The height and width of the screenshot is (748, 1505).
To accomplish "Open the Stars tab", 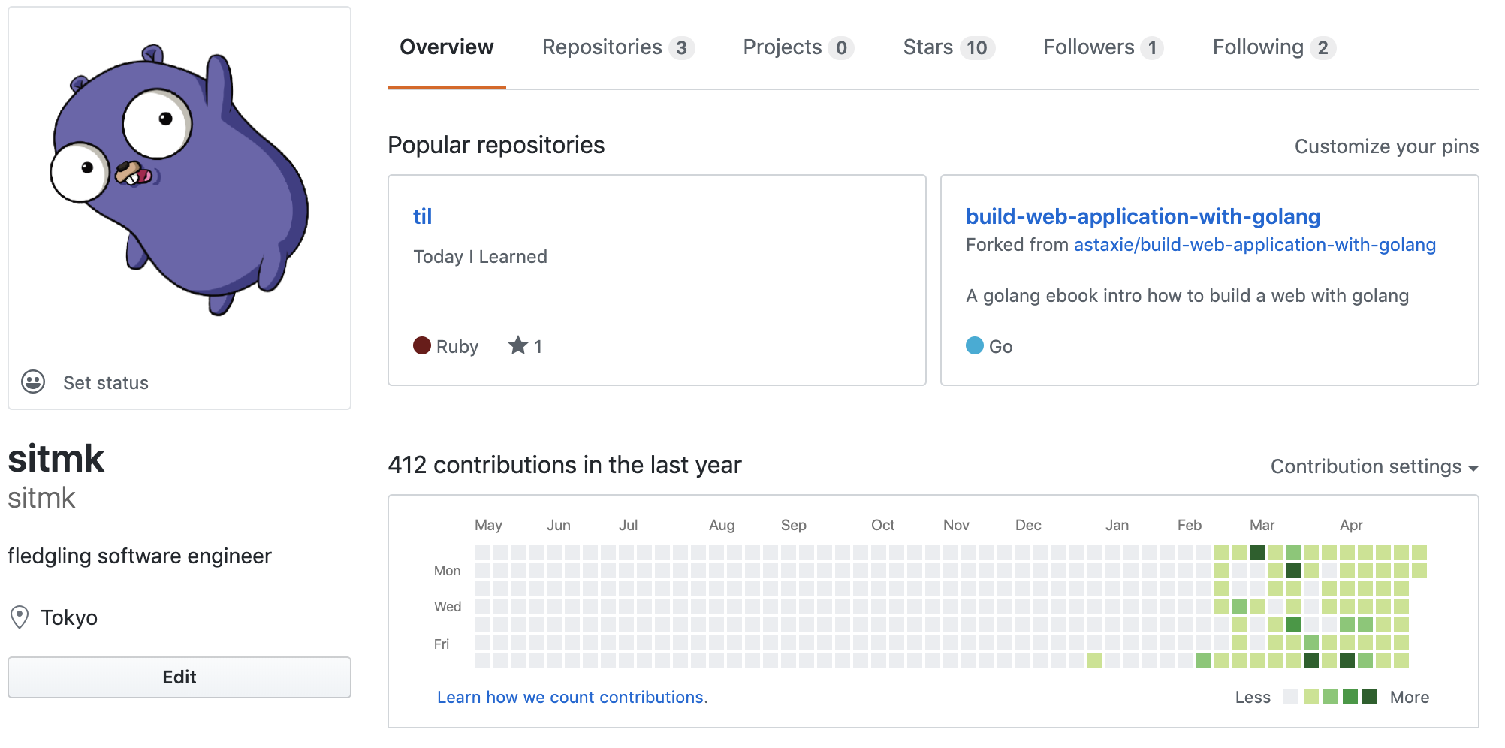I will (949, 47).
